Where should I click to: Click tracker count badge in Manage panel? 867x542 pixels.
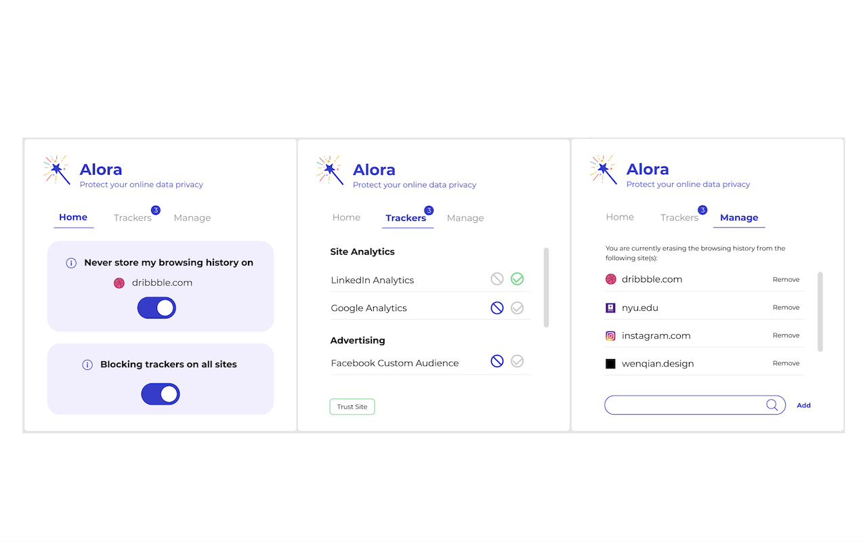702,210
